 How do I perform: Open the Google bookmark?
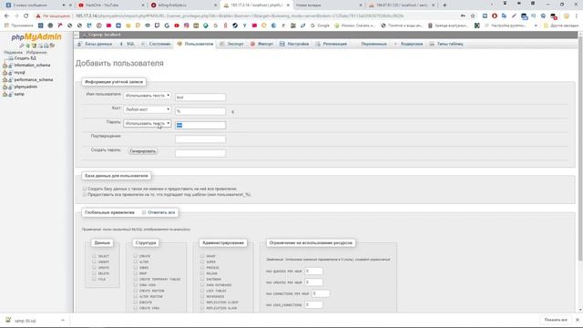click(x=320, y=26)
